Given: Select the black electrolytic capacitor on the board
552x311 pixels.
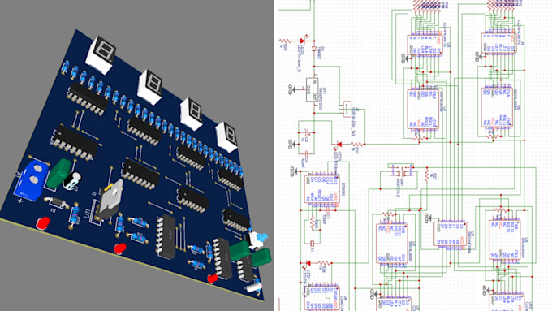Looking at the screenshot, I should pyautogui.click(x=72, y=181).
